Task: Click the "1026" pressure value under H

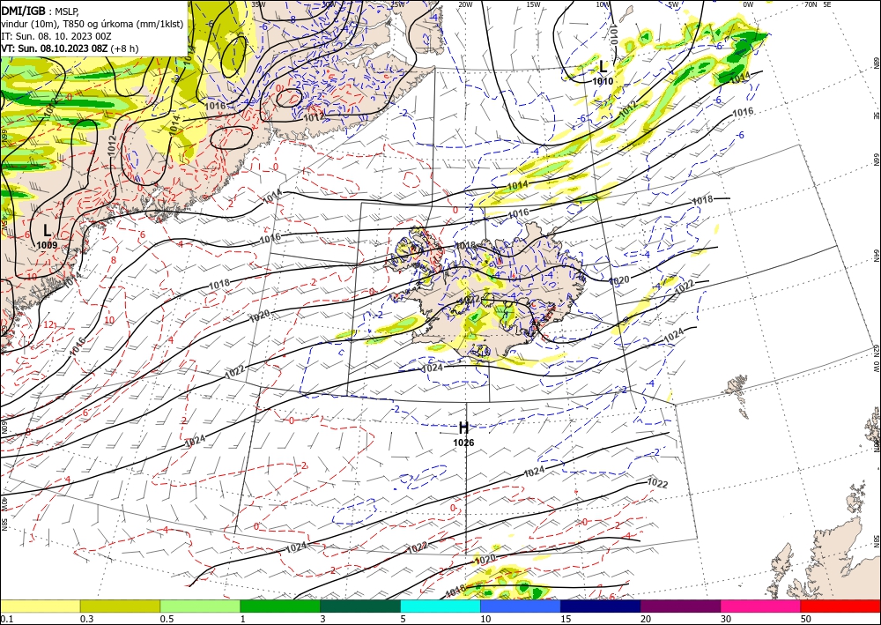Action: coord(463,443)
